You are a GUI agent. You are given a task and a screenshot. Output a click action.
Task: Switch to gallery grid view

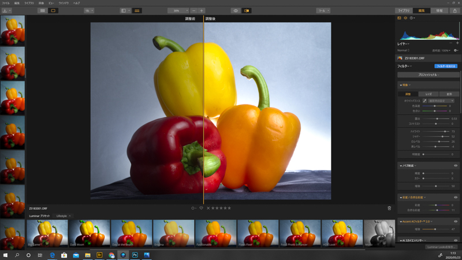coord(43,10)
